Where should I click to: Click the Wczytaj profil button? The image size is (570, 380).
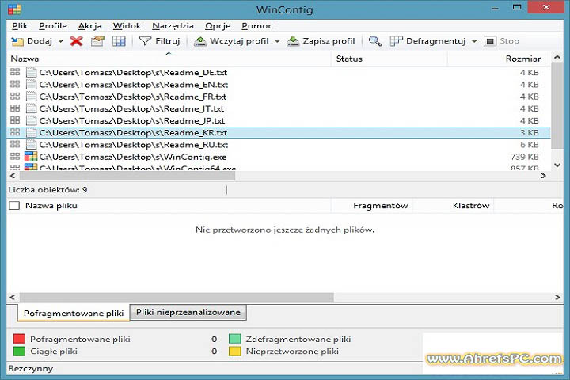(x=231, y=41)
